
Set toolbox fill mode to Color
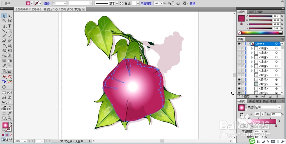tap(3, 135)
